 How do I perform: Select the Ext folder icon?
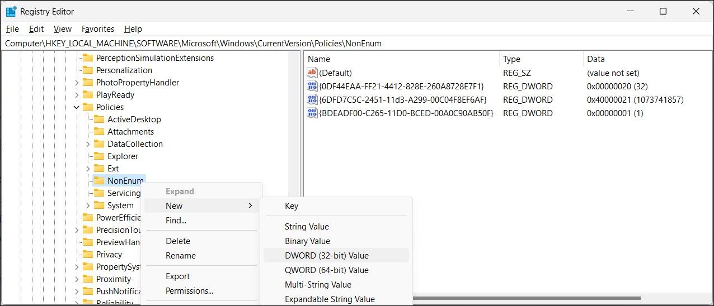(x=99, y=168)
